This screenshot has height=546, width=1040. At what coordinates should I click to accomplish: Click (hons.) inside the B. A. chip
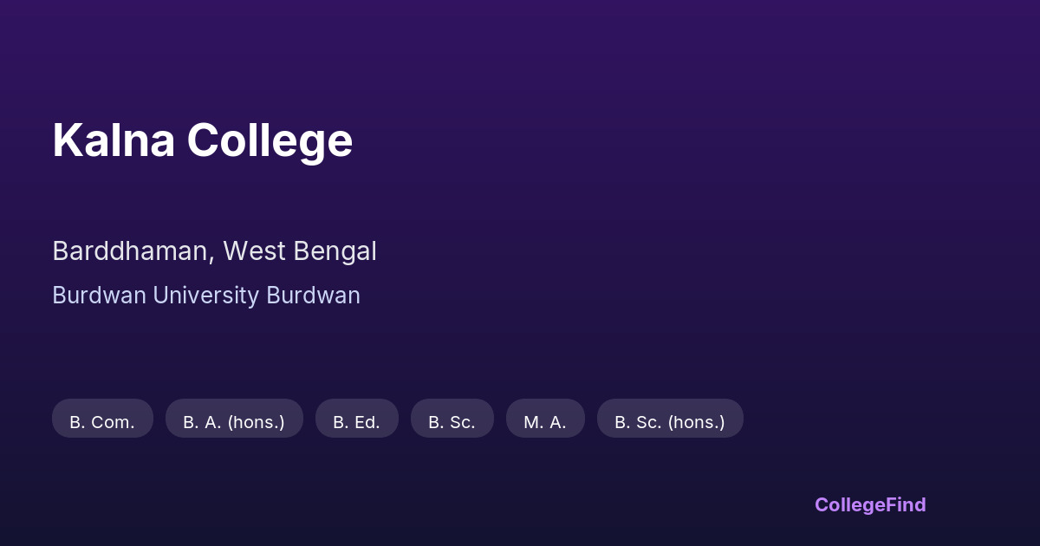(x=256, y=422)
